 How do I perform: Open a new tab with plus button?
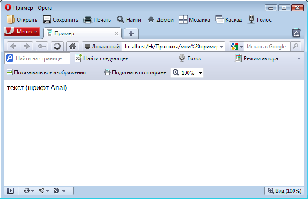pos(131,33)
